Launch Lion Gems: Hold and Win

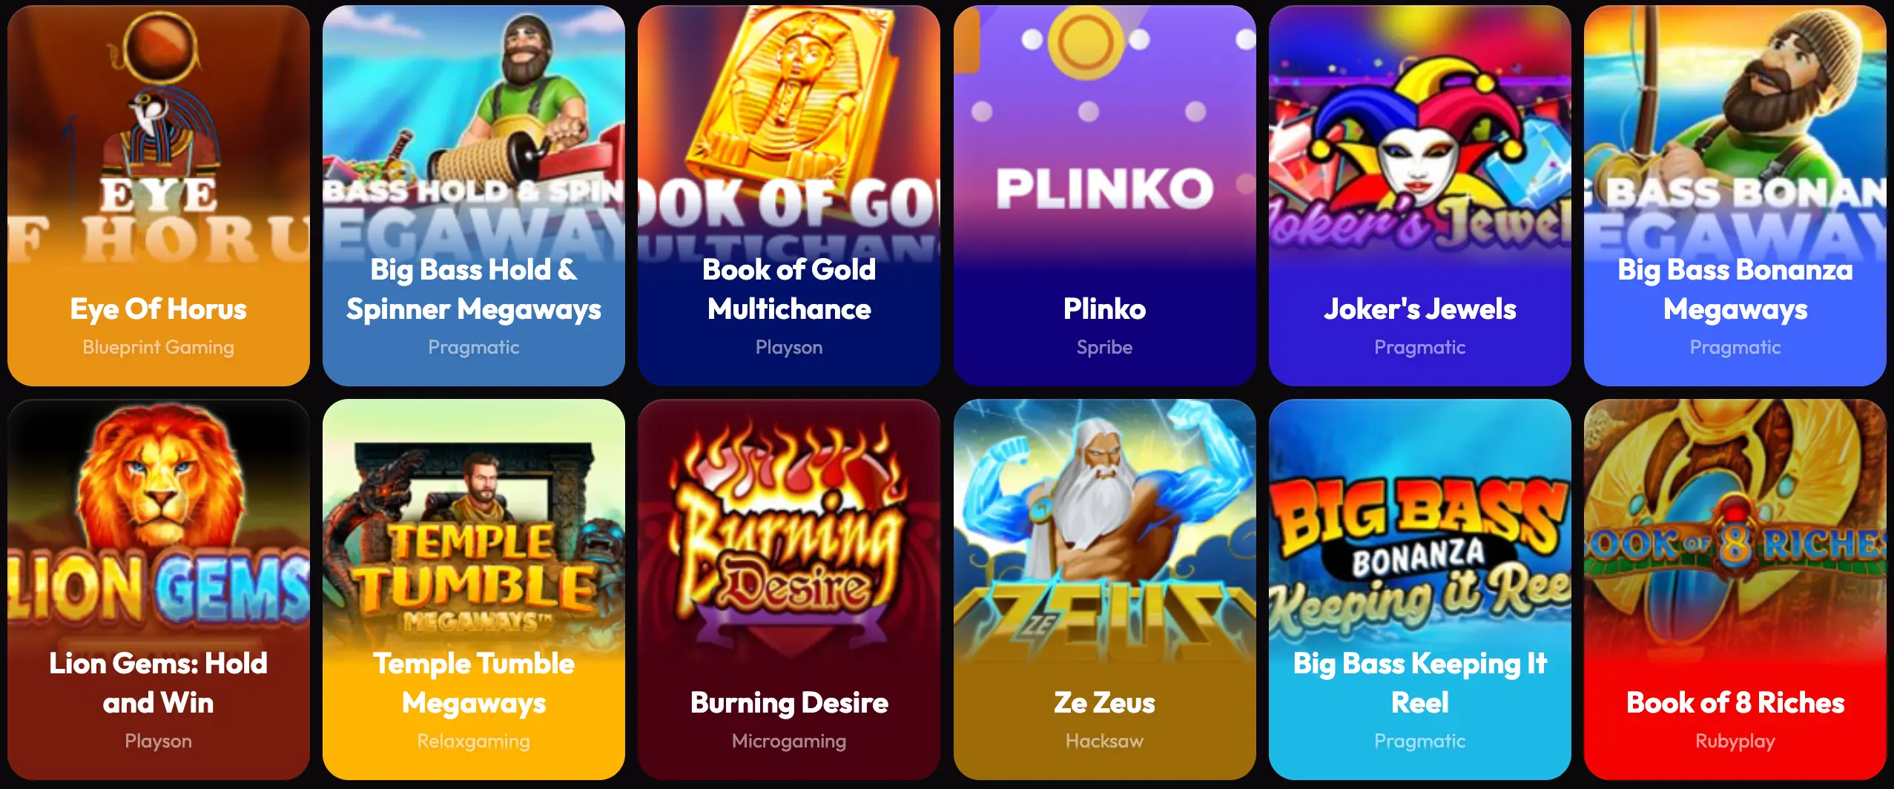(158, 590)
